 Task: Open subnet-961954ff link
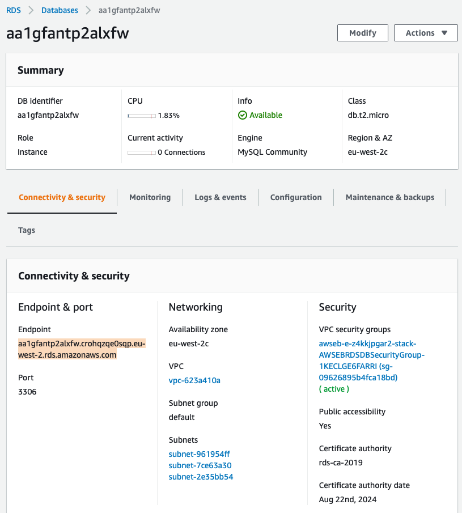click(200, 454)
